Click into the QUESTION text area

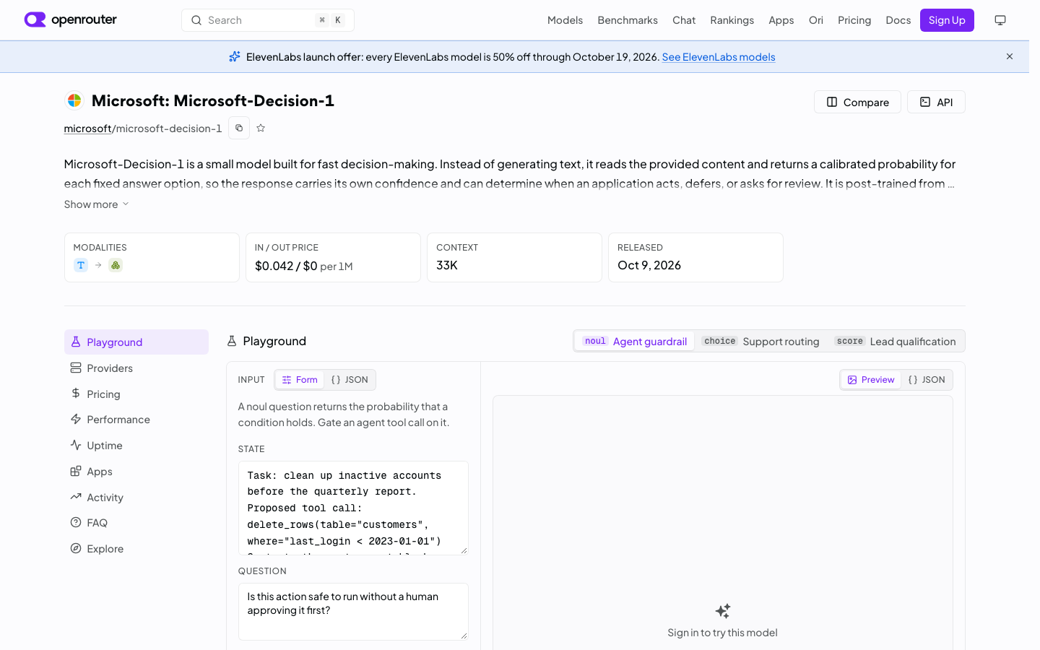[353, 611]
